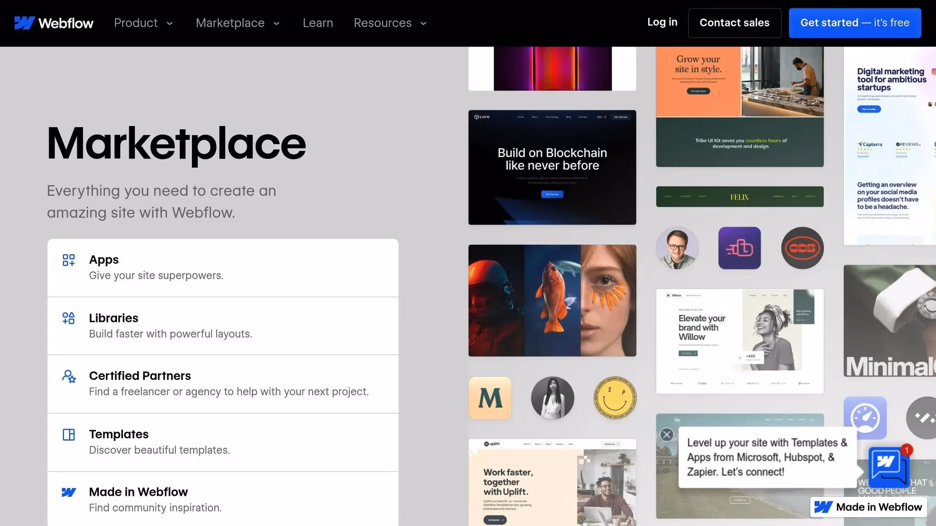Open the Learn menu item
The height and width of the screenshot is (526, 936).
click(318, 23)
